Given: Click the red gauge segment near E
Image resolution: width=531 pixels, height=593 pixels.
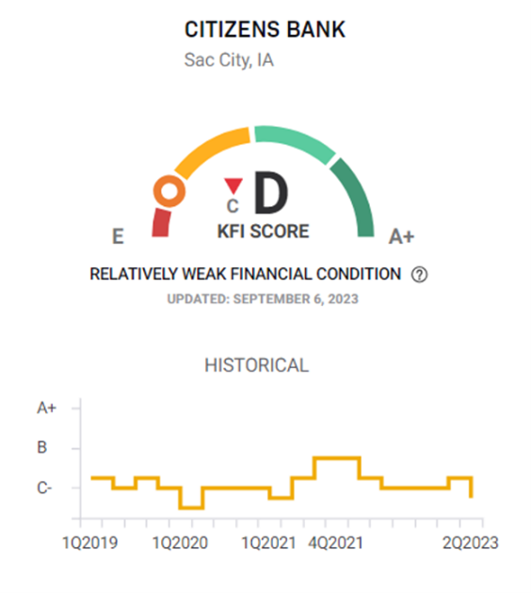Looking at the screenshot, I should pyautogui.click(x=161, y=222).
